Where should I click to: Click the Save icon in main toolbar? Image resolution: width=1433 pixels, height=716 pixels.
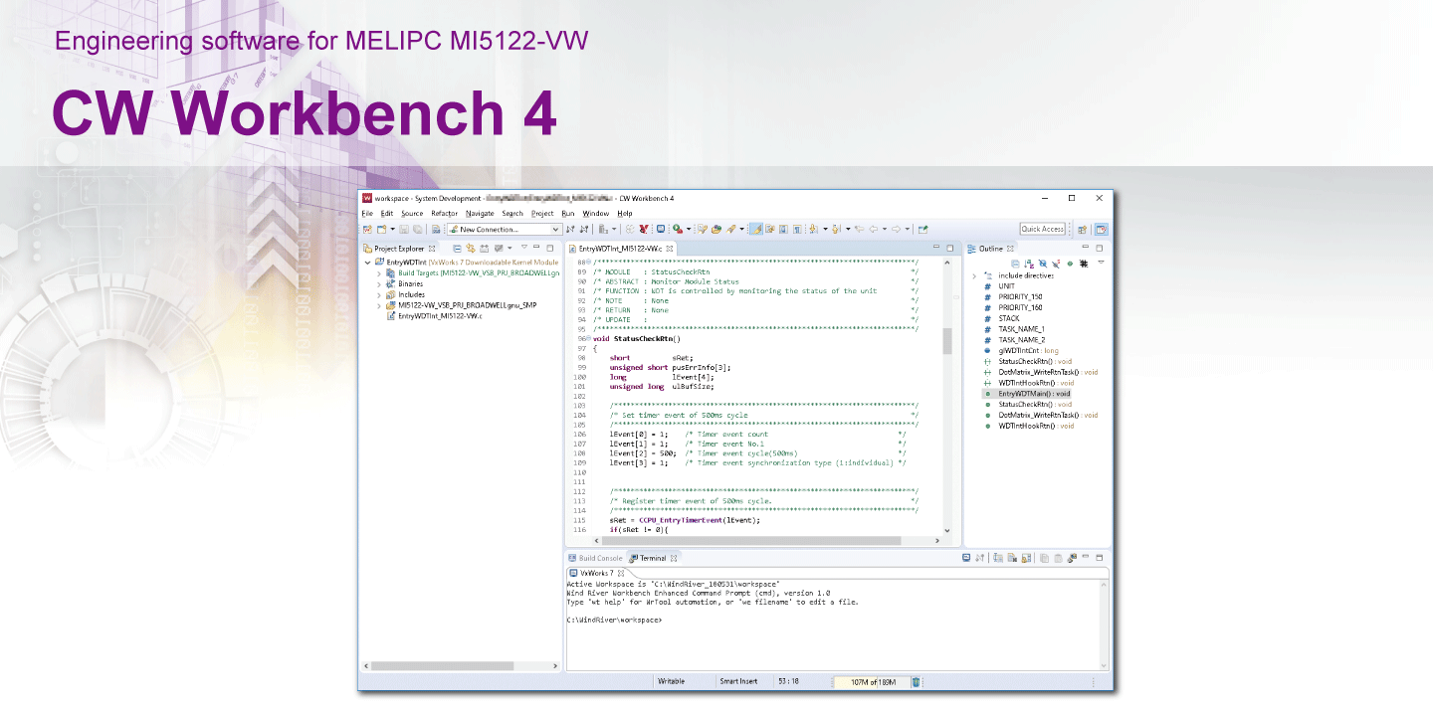[404, 229]
